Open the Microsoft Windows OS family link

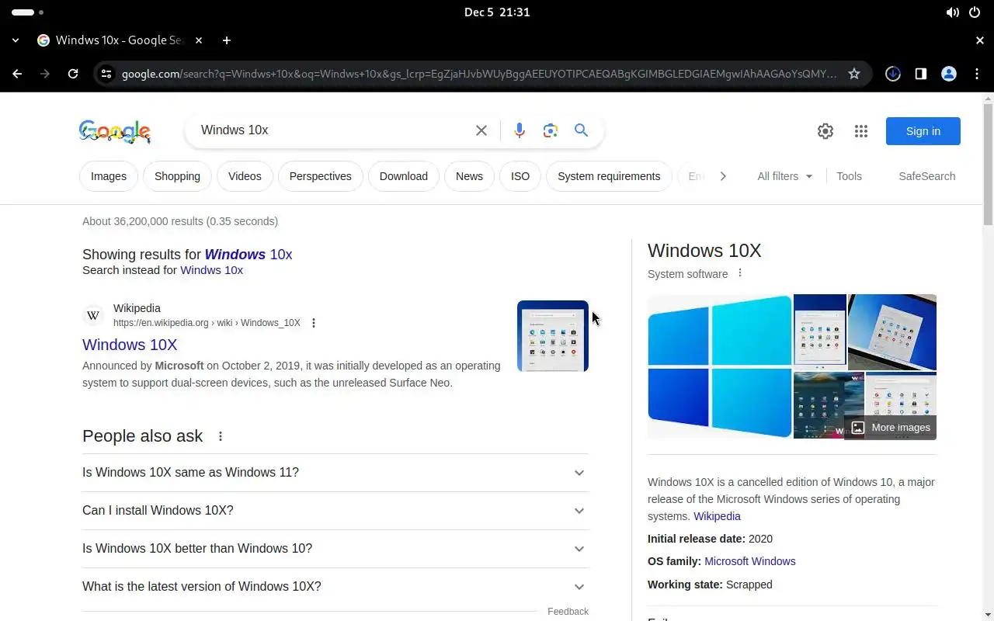pos(749,561)
